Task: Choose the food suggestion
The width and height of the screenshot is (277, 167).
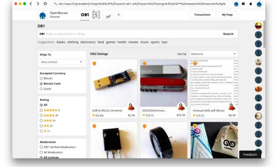Action: click(101, 42)
